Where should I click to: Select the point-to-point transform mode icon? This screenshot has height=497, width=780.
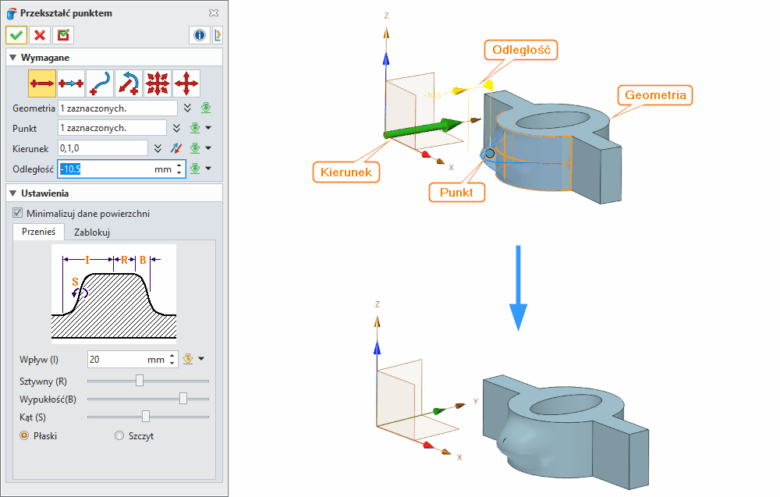[x=70, y=83]
